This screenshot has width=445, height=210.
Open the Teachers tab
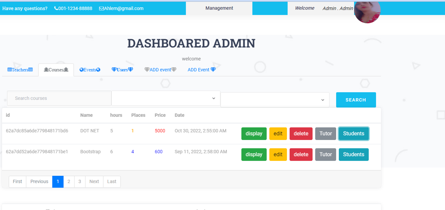(20, 70)
